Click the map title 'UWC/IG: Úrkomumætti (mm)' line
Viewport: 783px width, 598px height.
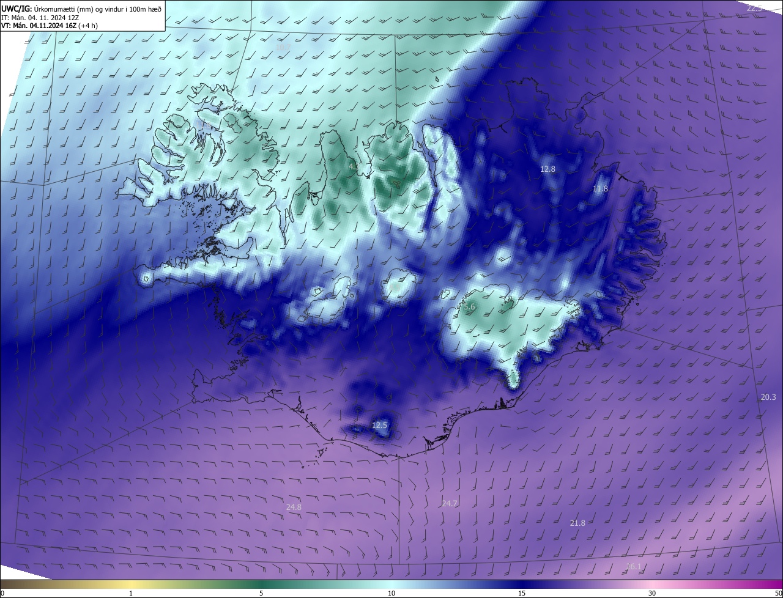pyautogui.click(x=82, y=8)
